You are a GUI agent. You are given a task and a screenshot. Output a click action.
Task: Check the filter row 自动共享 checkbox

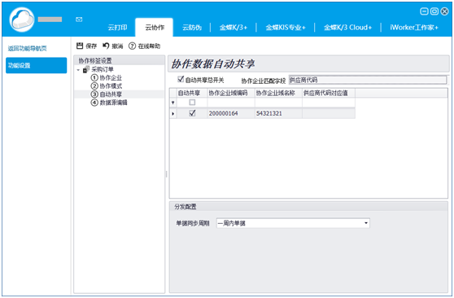192,103
